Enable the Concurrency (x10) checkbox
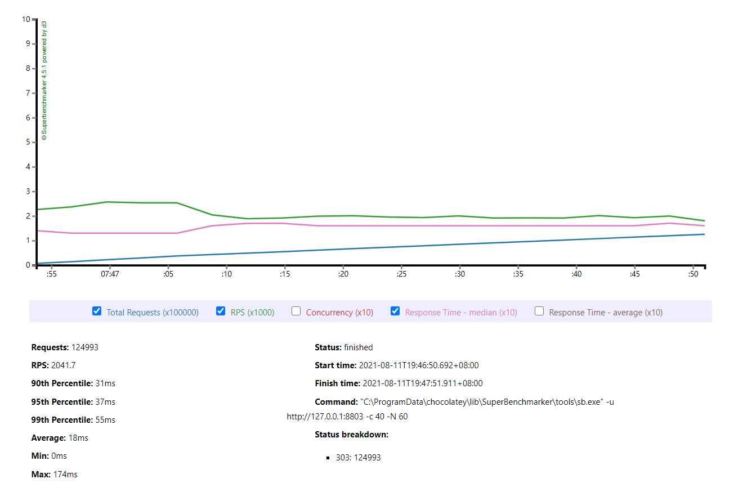734x488 pixels. tap(296, 311)
